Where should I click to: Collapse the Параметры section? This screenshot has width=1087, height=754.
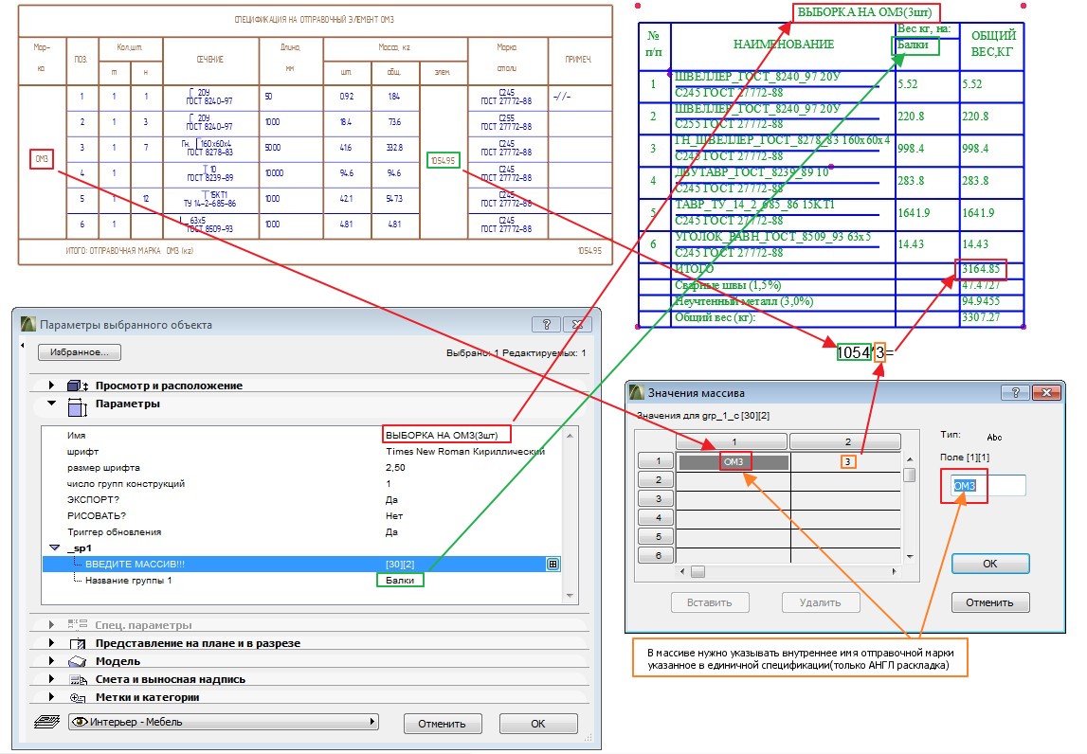pos(51,403)
